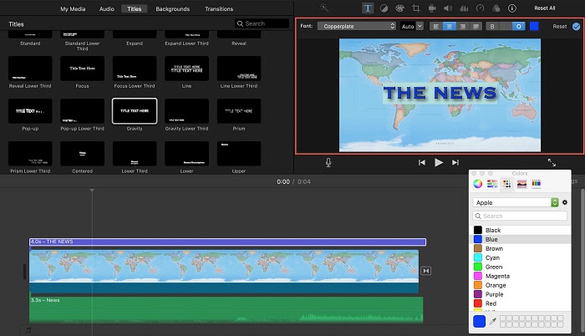This screenshot has height=336, width=585.
Task: Choose Cyan in the color list
Action: click(521, 257)
